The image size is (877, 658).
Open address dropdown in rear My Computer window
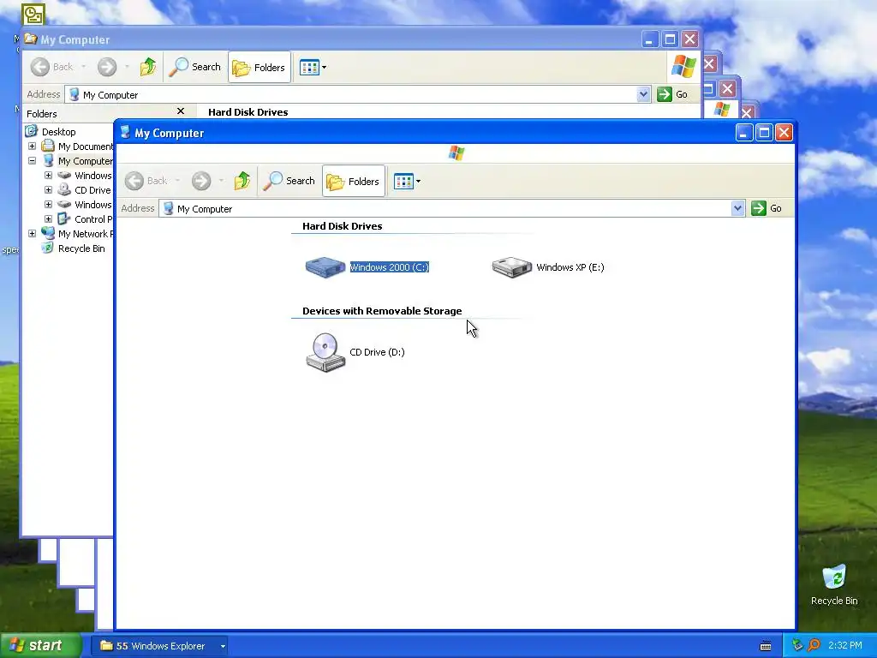(644, 94)
